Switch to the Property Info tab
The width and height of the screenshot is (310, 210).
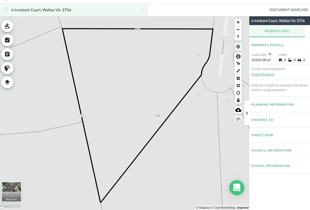277,31
